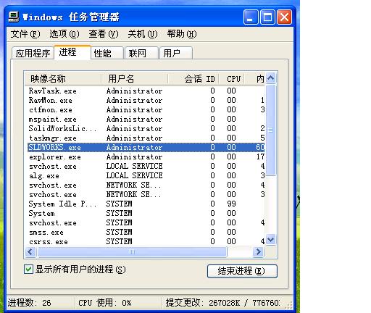This screenshot has height=313, width=371.
Task: Minimize the Task Manager window
Action: point(251,17)
